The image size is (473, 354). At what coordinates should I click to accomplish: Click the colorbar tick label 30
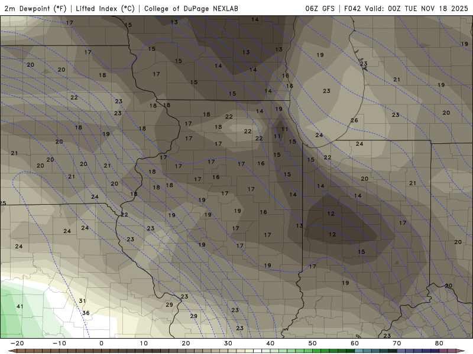[228, 343]
